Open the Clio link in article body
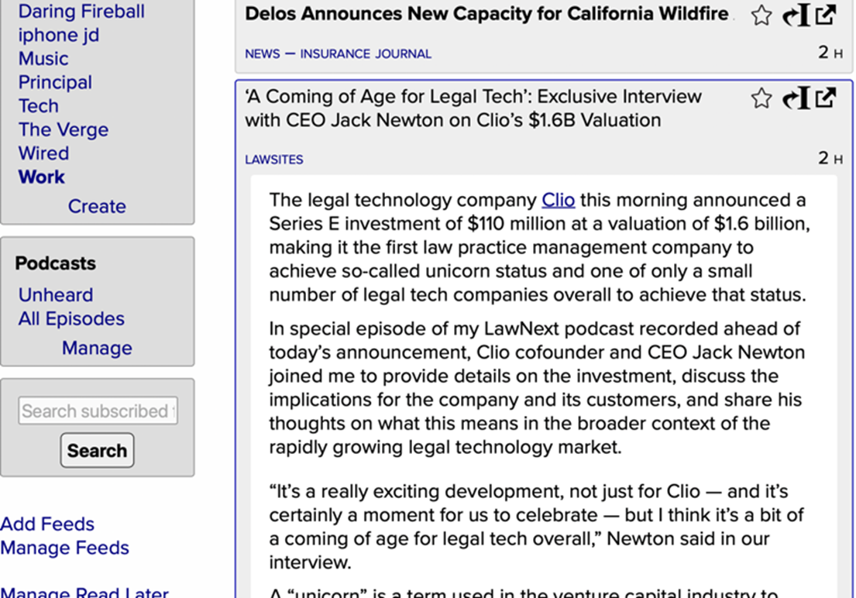 coord(558,200)
